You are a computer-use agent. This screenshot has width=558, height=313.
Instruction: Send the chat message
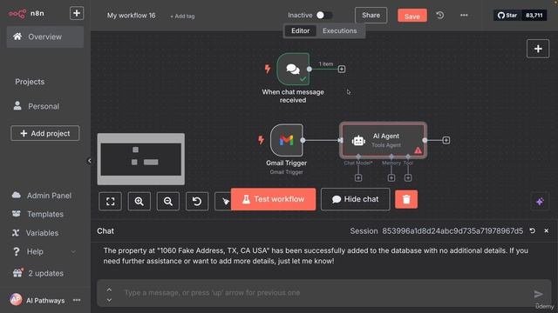(x=538, y=294)
